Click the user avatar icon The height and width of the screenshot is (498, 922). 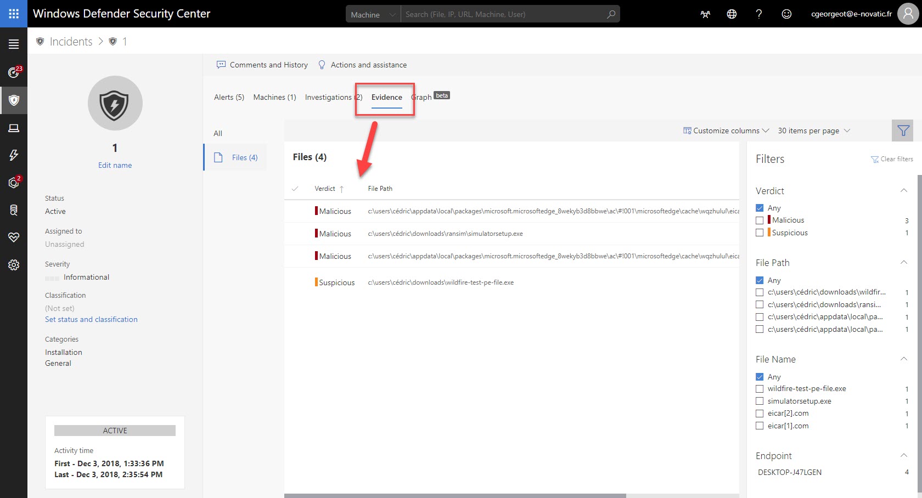908,14
